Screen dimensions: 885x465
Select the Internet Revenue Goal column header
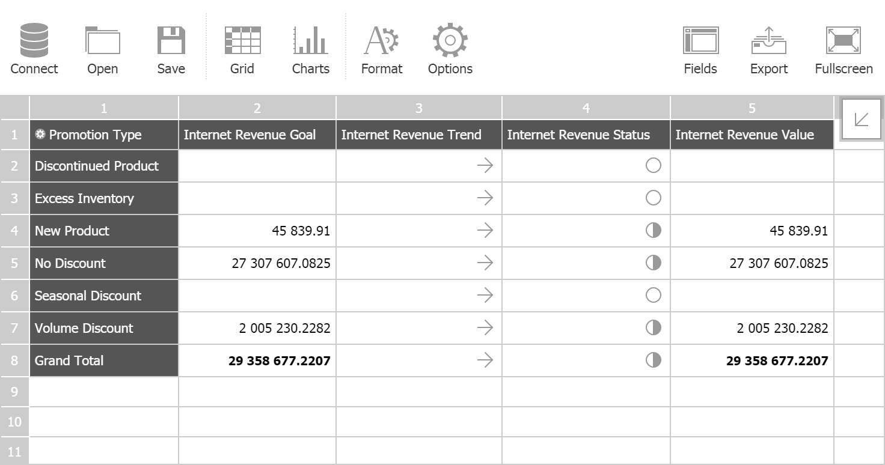click(257, 135)
